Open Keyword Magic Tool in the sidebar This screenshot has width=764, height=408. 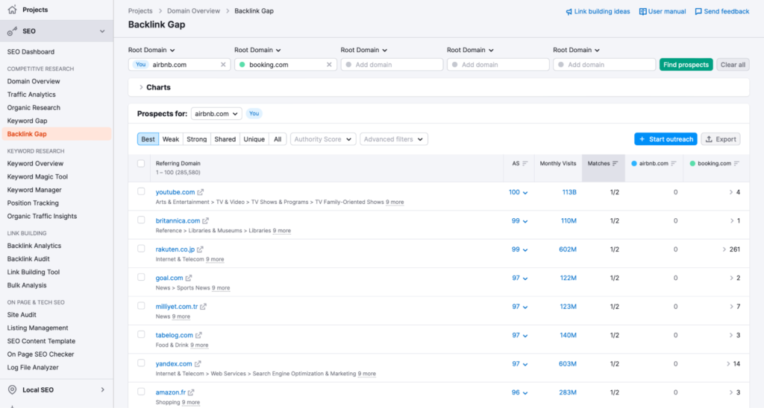(x=37, y=176)
